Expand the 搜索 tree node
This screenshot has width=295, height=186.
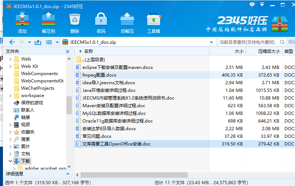11,139
